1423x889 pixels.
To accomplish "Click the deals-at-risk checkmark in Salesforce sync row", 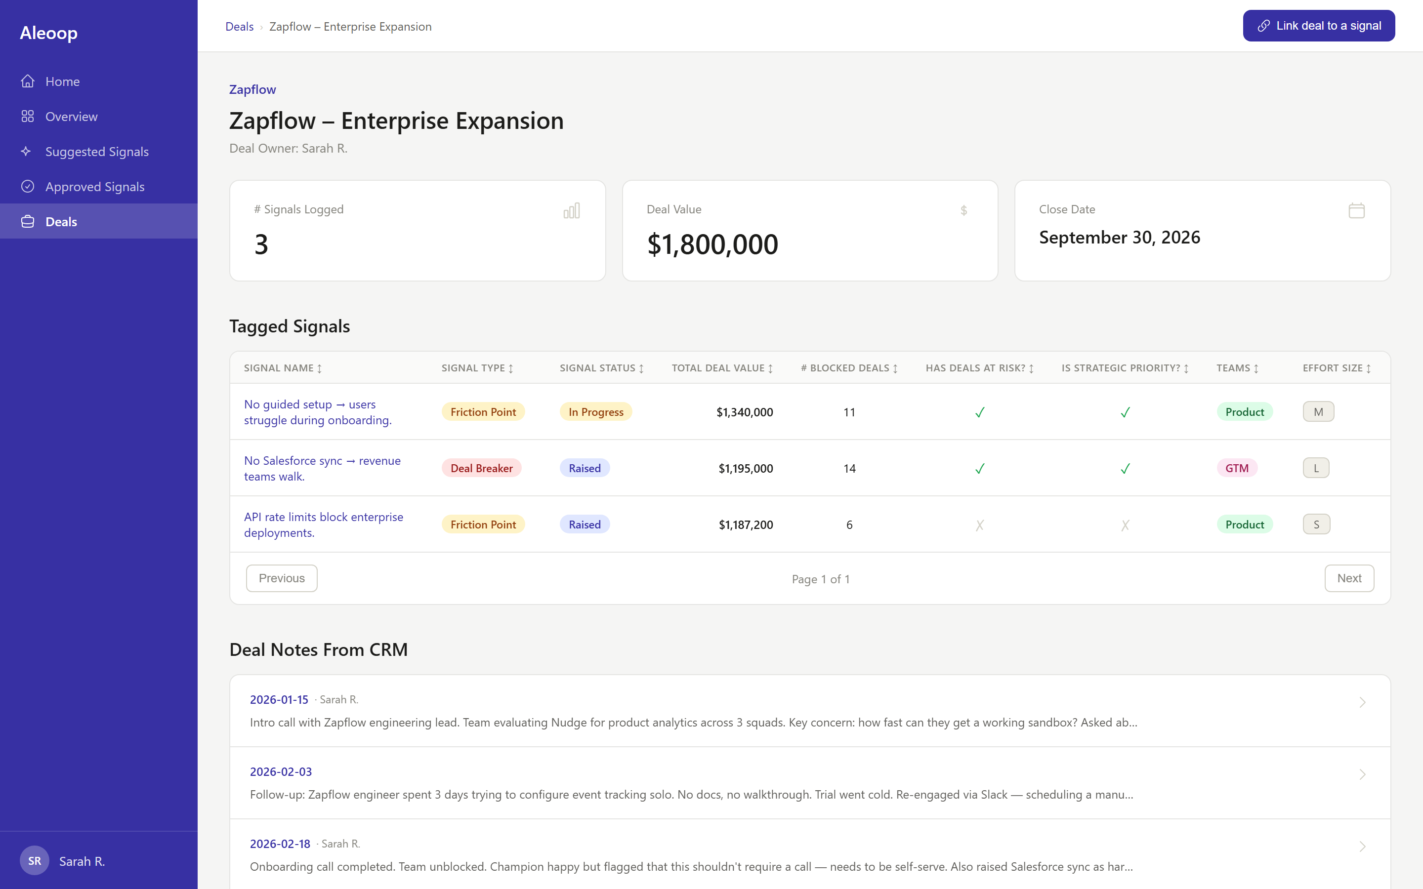I will [980, 469].
